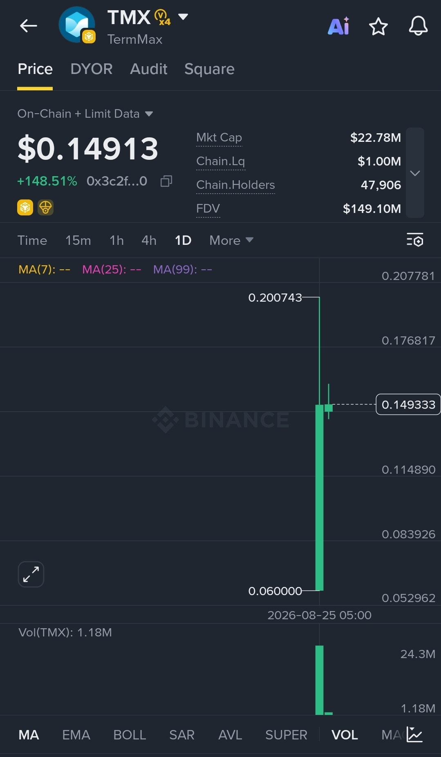Tap the $0.14913 price
This screenshot has width=441, height=757.
click(x=88, y=148)
